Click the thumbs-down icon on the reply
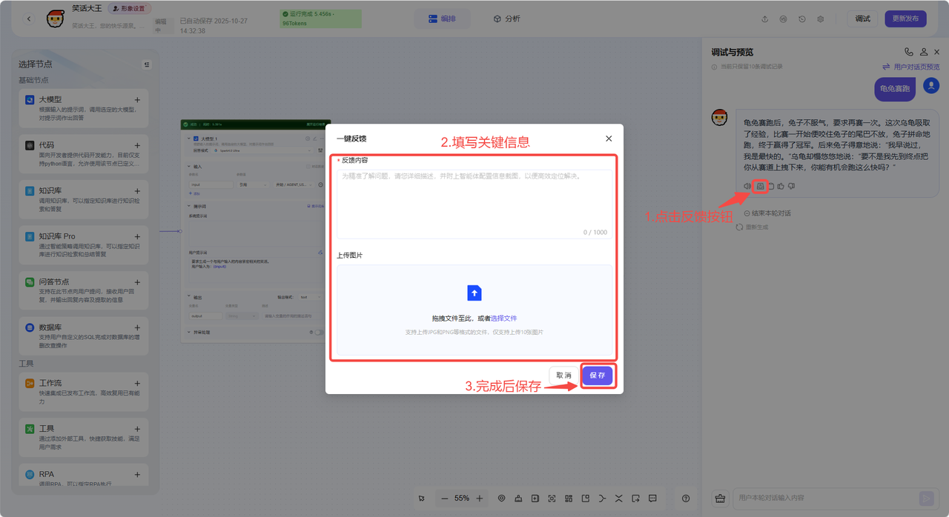949x517 pixels. 791,187
